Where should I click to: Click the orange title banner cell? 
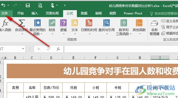tap(93, 71)
